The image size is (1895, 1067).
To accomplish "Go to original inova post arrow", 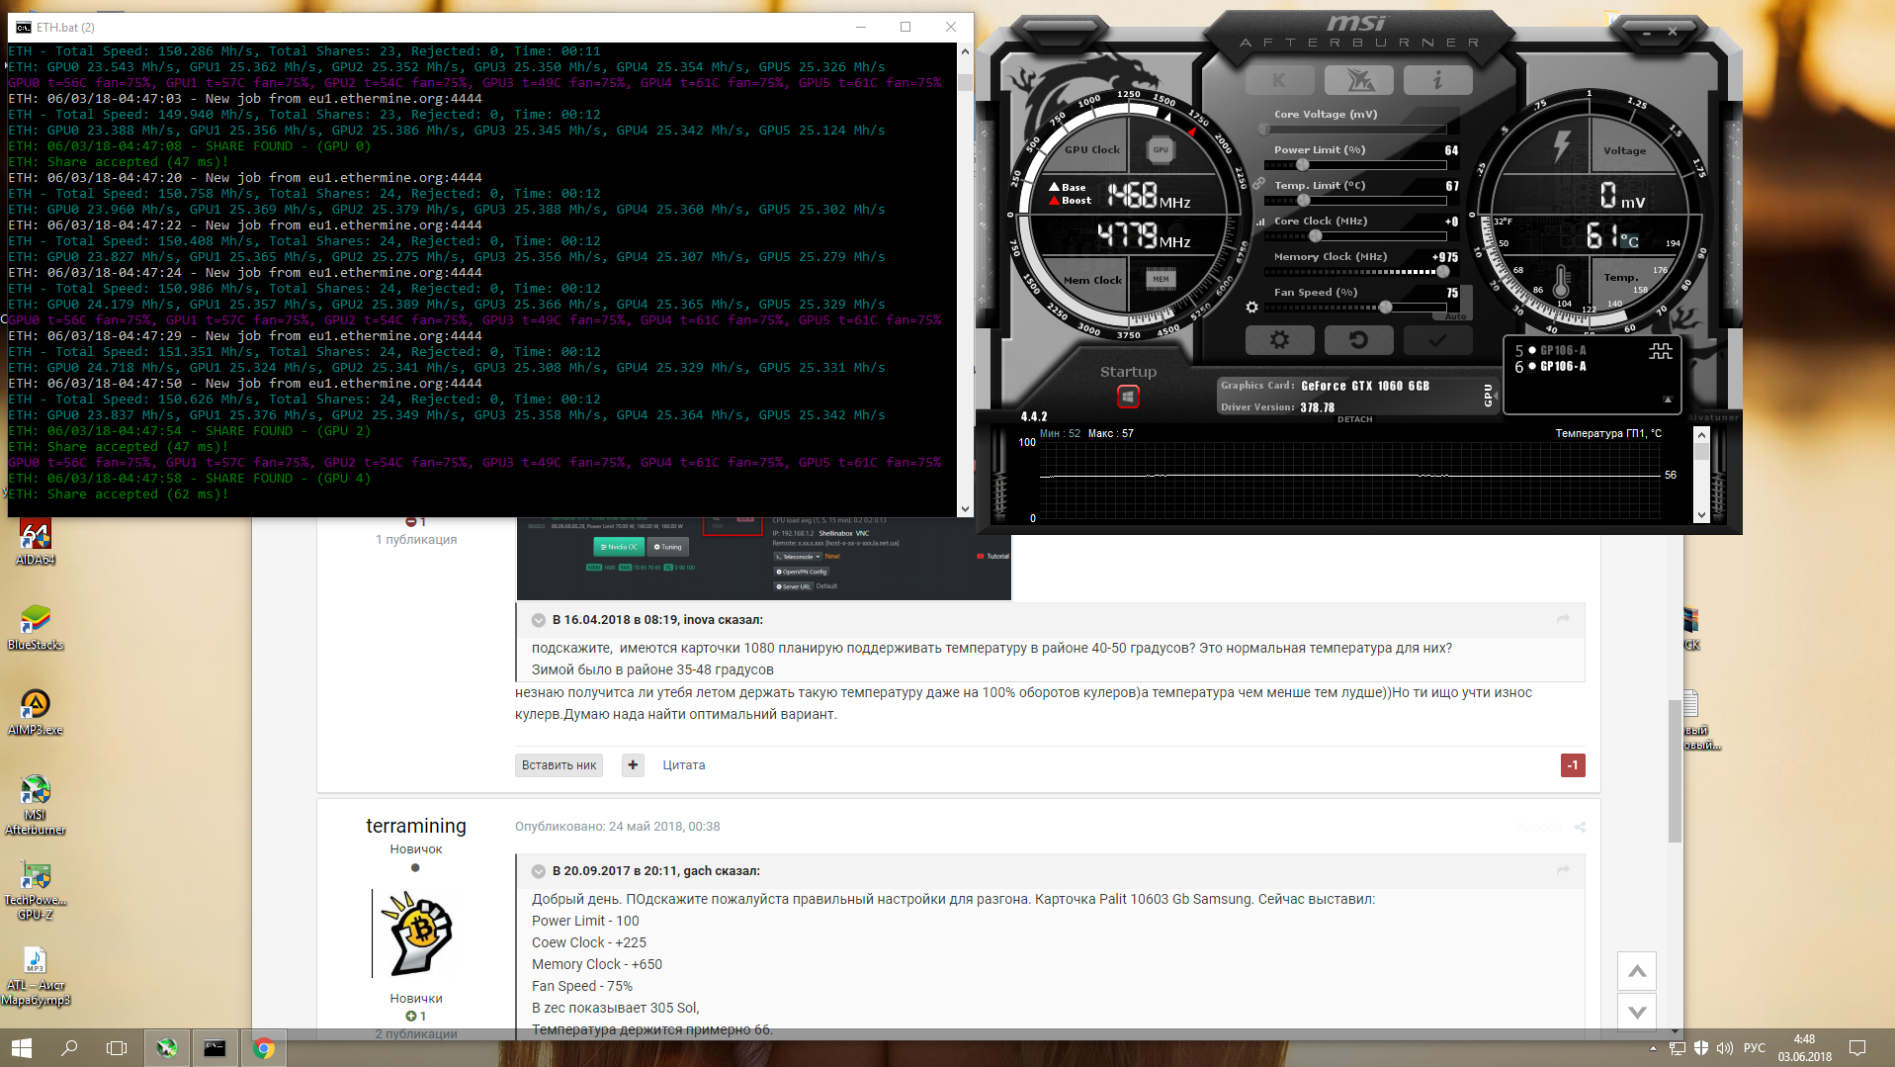I will (x=1563, y=619).
